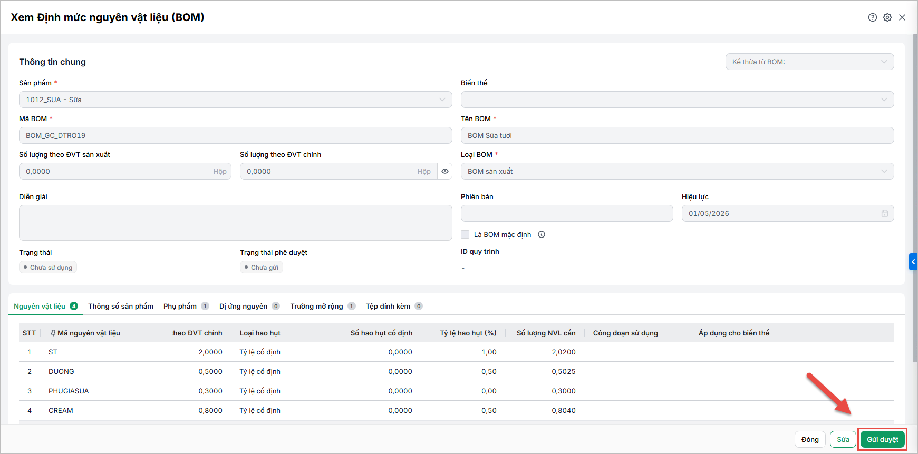Screen dimensions: 918x454
Task: Toggle the Là BOM mặc định checkbox
Action: pyautogui.click(x=465, y=234)
